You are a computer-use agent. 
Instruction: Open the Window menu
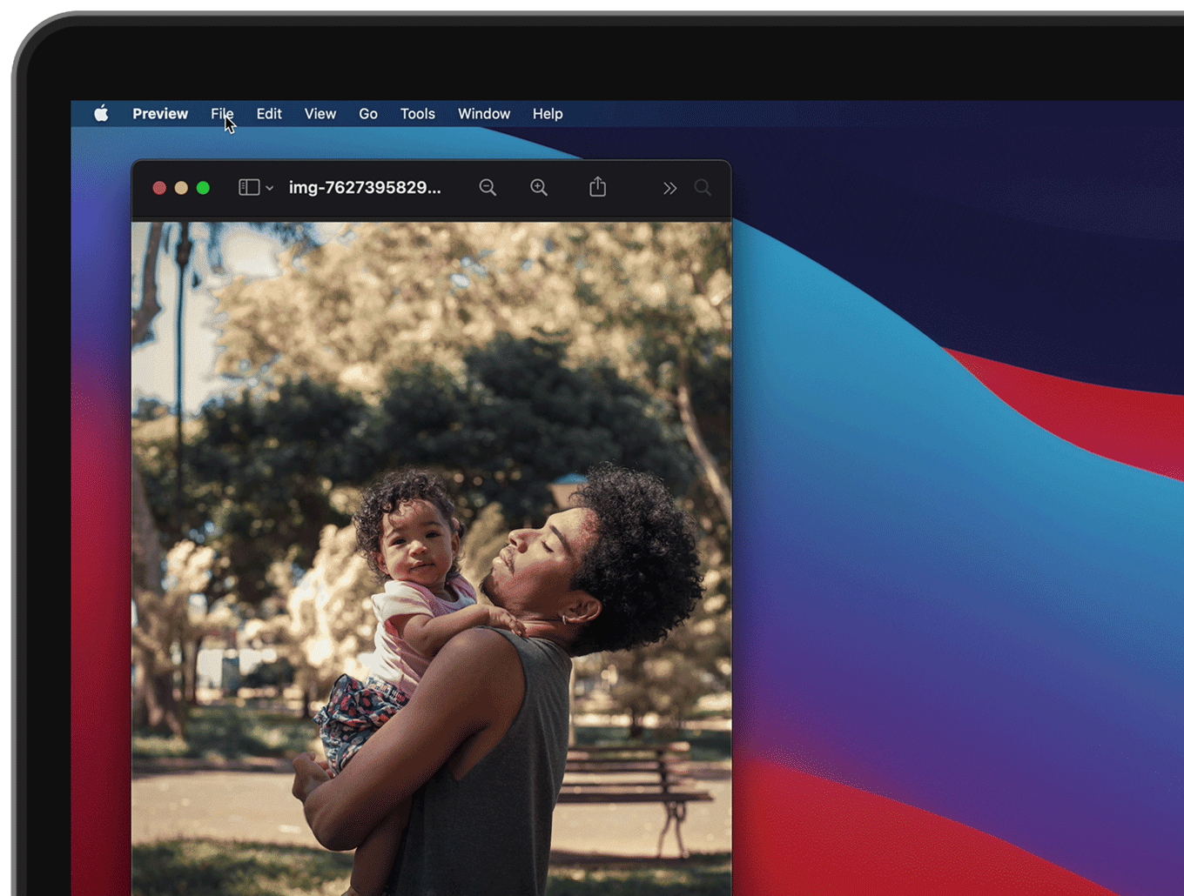pyautogui.click(x=484, y=114)
